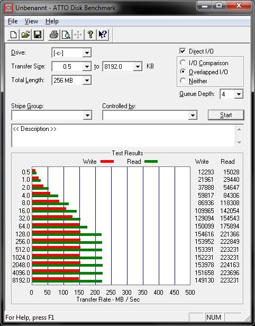Click the green read bar for 8192.0
Screen dimensions: 255x326
[x=67, y=281]
